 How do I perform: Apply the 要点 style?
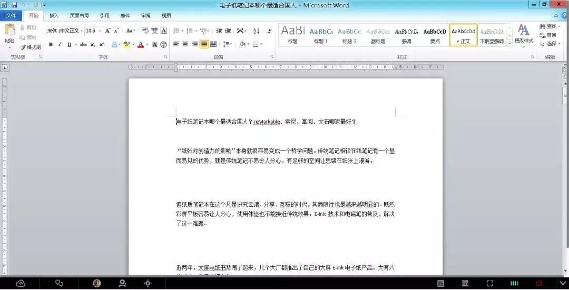[x=435, y=35]
